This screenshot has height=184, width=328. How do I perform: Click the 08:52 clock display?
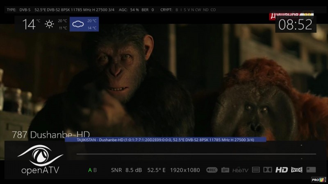point(296,25)
